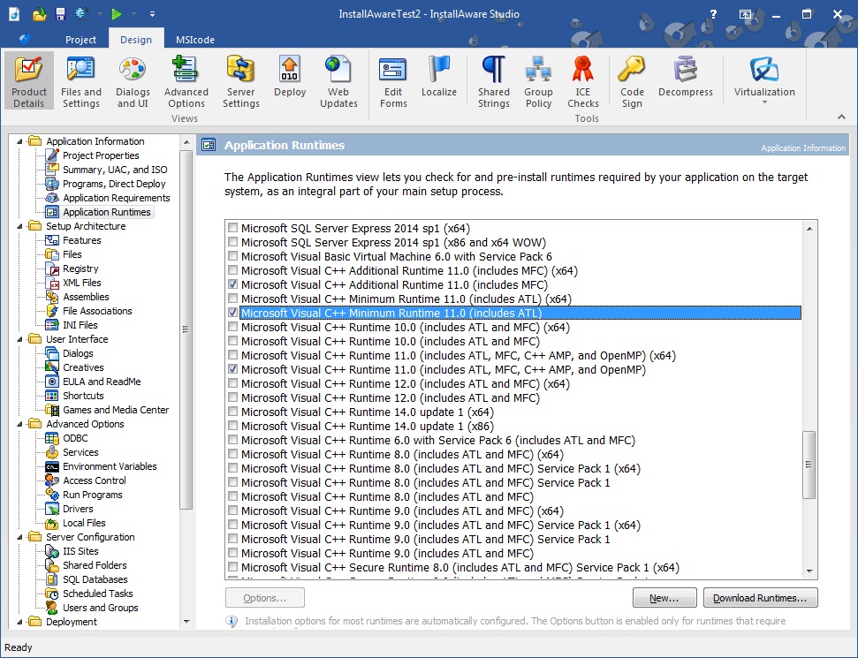Open Web Updates view
The height and width of the screenshot is (658, 858).
pyautogui.click(x=338, y=81)
